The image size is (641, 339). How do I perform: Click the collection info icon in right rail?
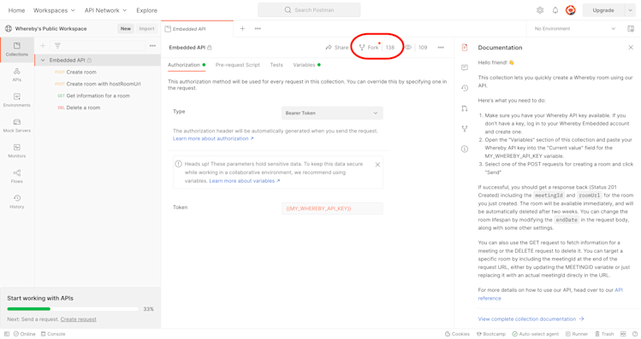(465, 149)
